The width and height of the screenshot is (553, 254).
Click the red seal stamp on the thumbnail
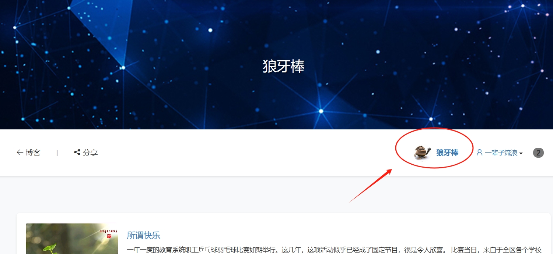[x=109, y=236]
